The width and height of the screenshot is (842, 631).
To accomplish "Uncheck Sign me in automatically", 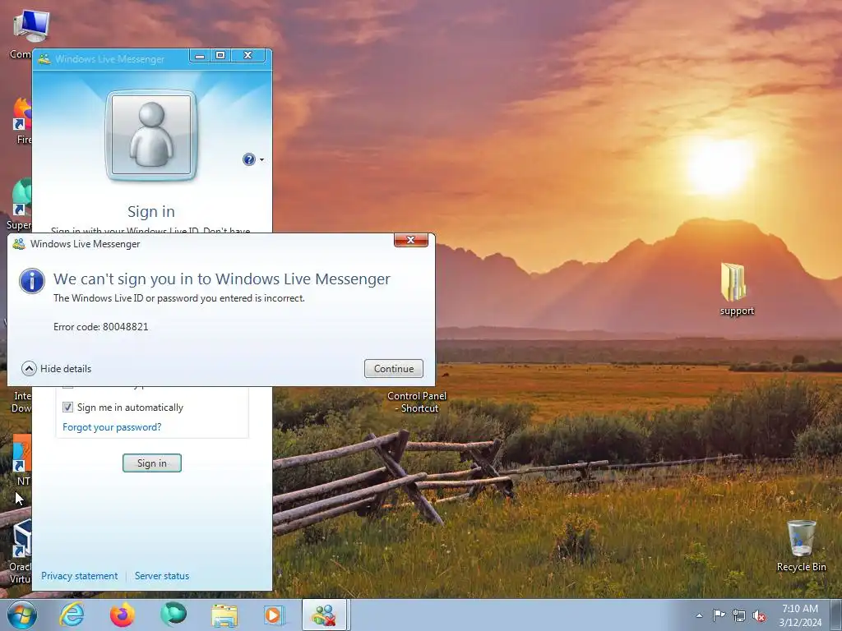I will pos(67,408).
